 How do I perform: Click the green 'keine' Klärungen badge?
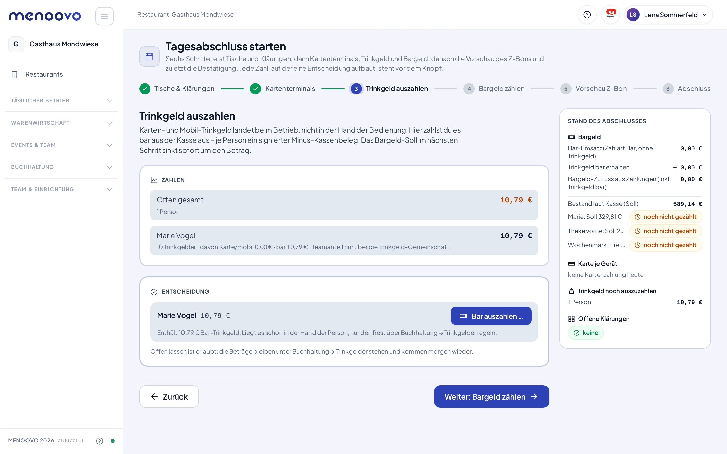pyautogui.click(x=585, y=333)
